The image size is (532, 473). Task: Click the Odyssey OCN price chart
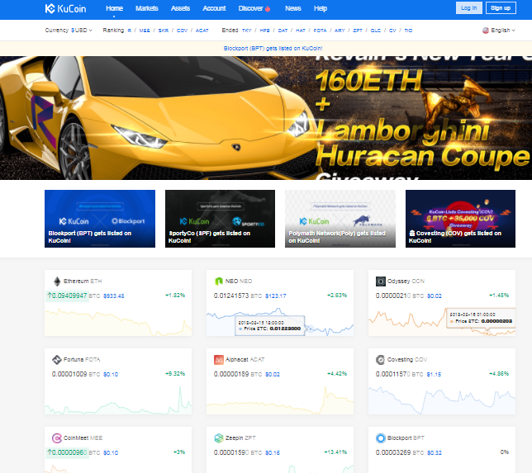coord(442,321)
